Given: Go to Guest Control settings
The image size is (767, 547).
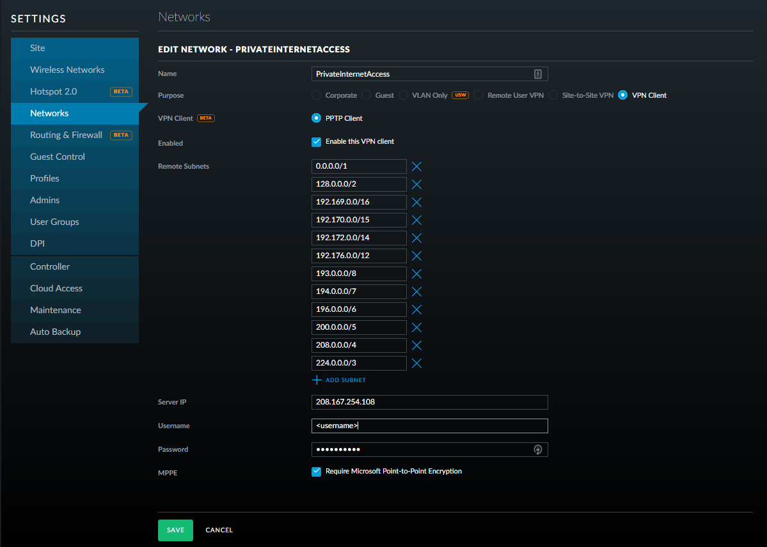Looking at the screenshot, I should pos(75,157).
